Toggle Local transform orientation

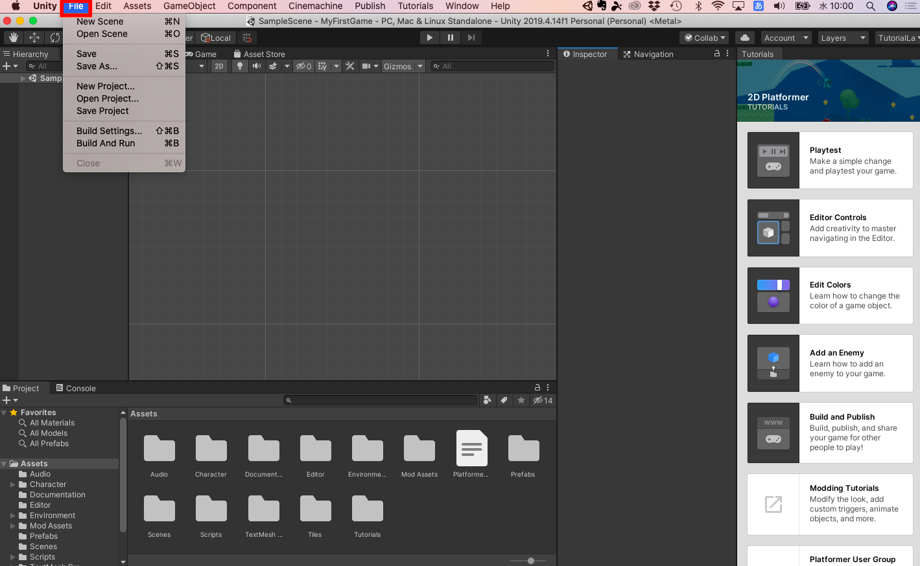pos(216,37)
